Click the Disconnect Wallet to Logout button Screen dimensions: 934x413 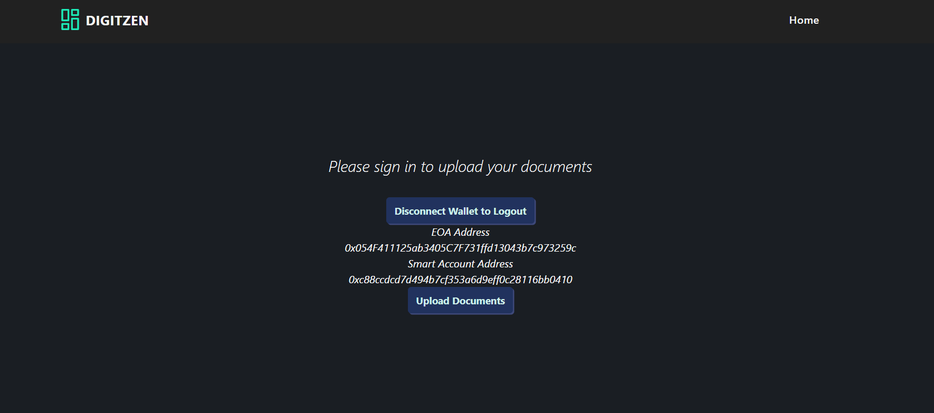[x=461, y=211]
